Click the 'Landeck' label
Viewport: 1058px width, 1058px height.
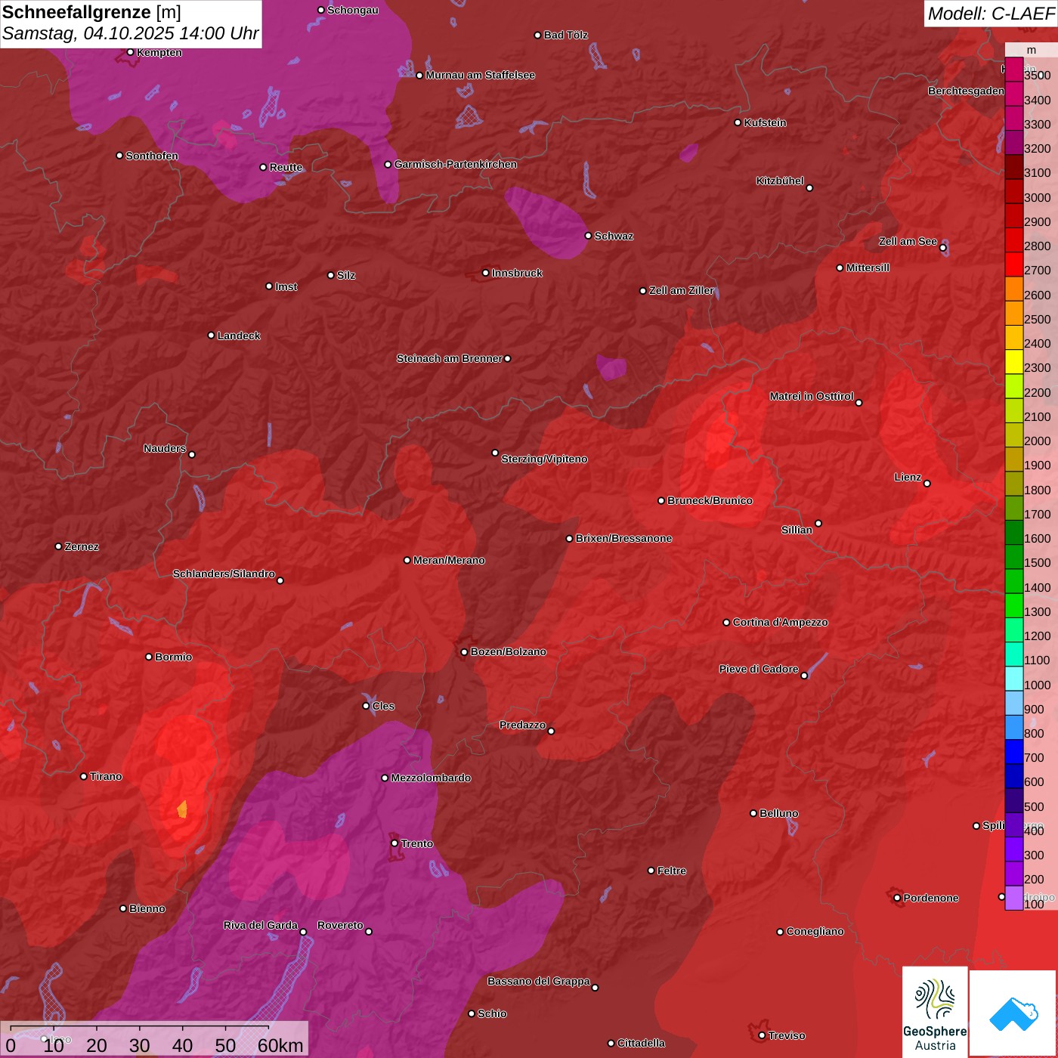coord(239,336)
